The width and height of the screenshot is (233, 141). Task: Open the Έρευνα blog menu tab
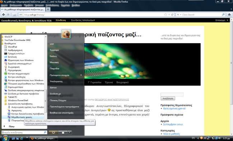click(109, 82)
